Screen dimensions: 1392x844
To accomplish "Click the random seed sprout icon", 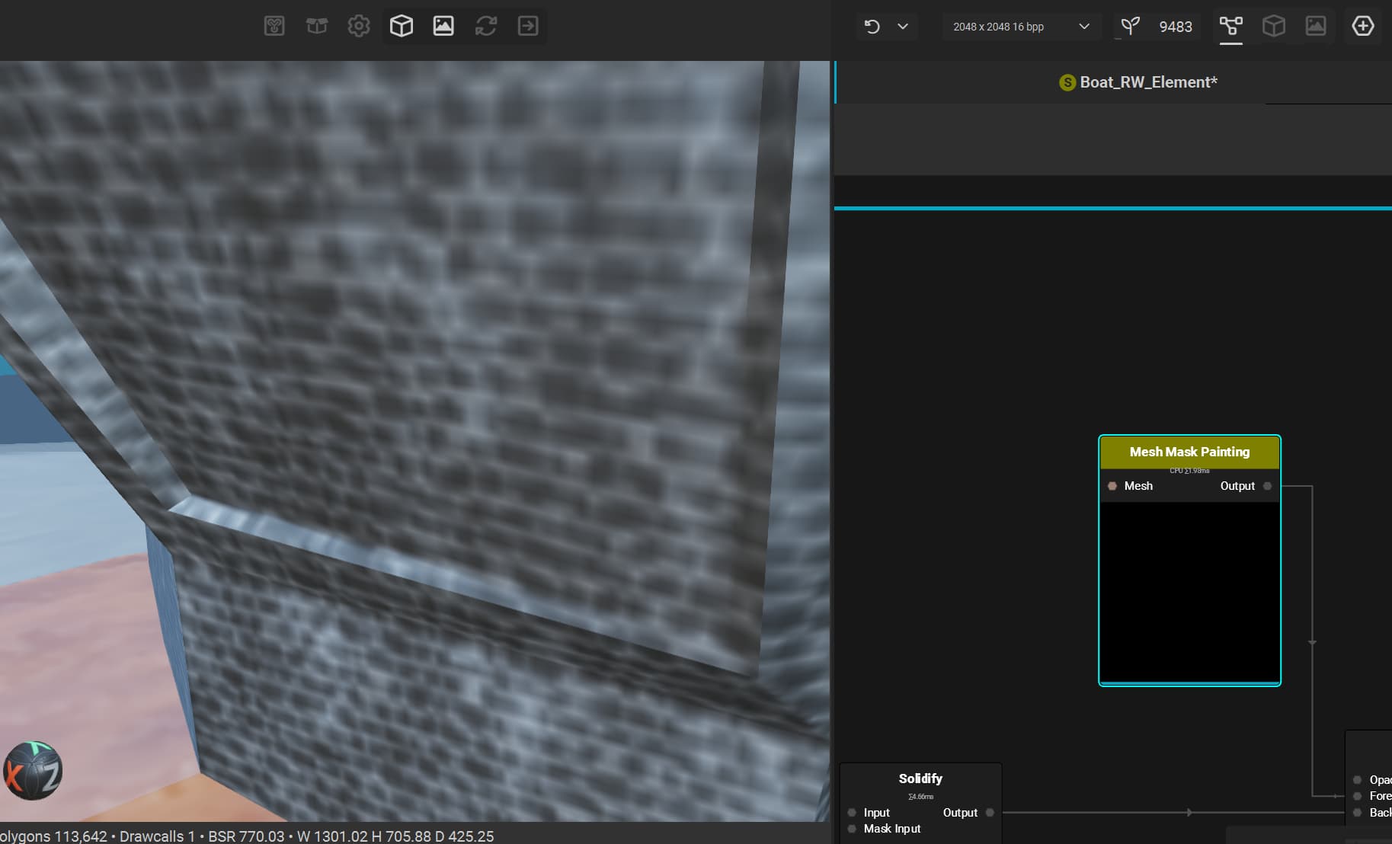I will (1130, 27).
